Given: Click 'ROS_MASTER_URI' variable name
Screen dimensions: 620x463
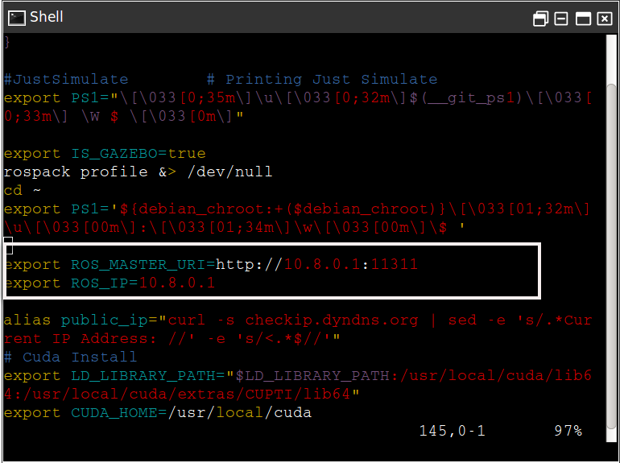Looking at the screenshot, I should tap(138, 265).
